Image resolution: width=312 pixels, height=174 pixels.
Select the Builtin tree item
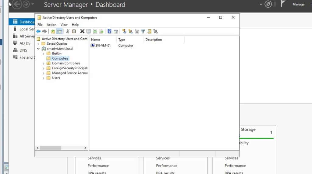(57, 54)
